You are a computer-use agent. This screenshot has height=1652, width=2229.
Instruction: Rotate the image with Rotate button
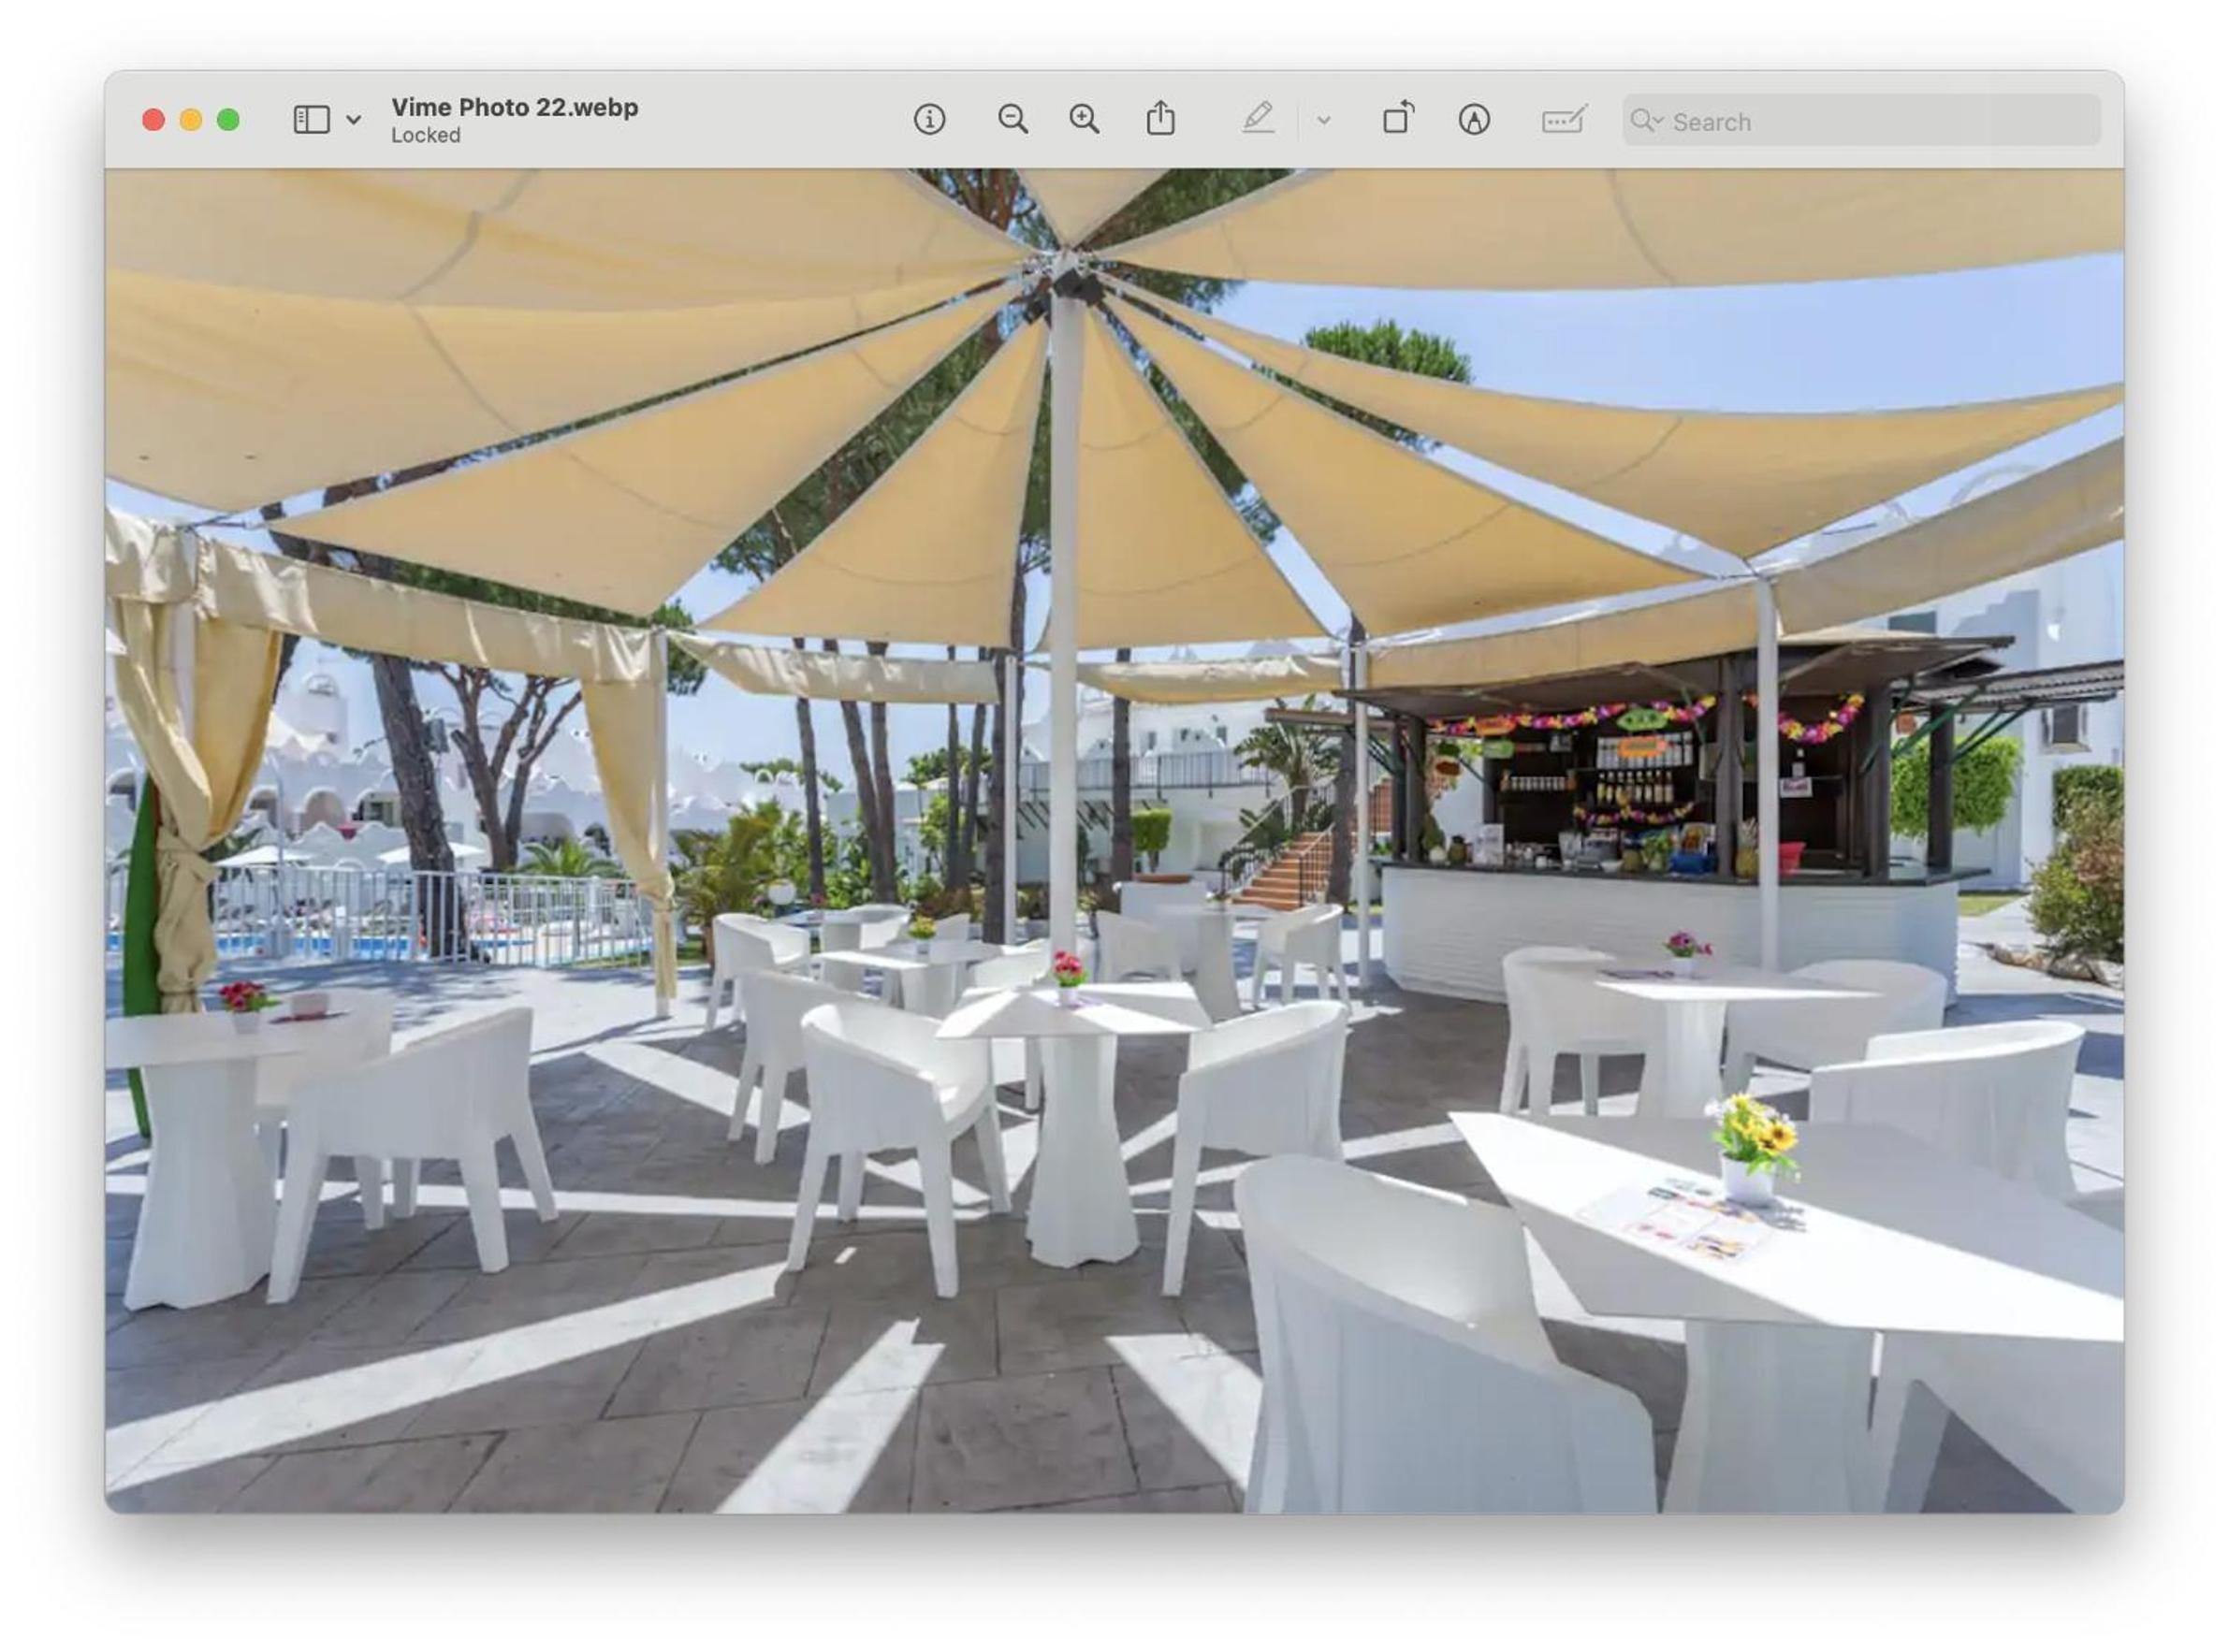pyautogui.click(x=1399, y=118)
